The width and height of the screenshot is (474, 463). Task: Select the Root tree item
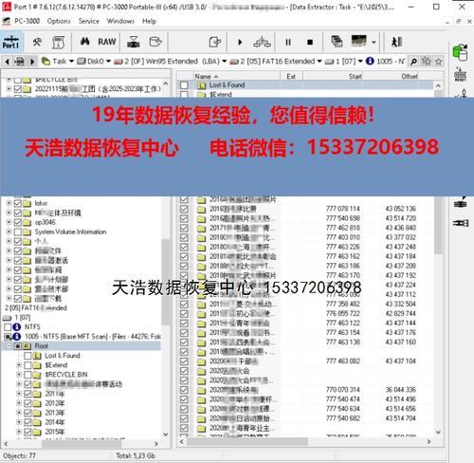[x=42, y=346]
